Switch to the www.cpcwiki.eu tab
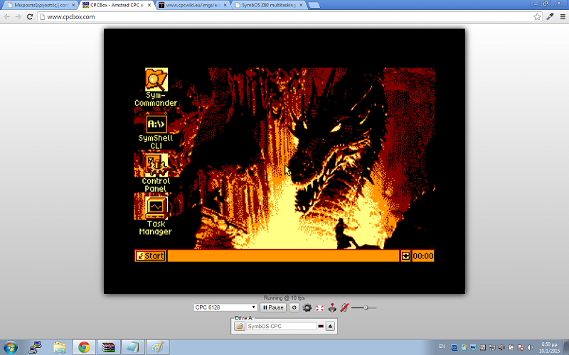Screen dimensions: 569x355 (x=193, y=5)
